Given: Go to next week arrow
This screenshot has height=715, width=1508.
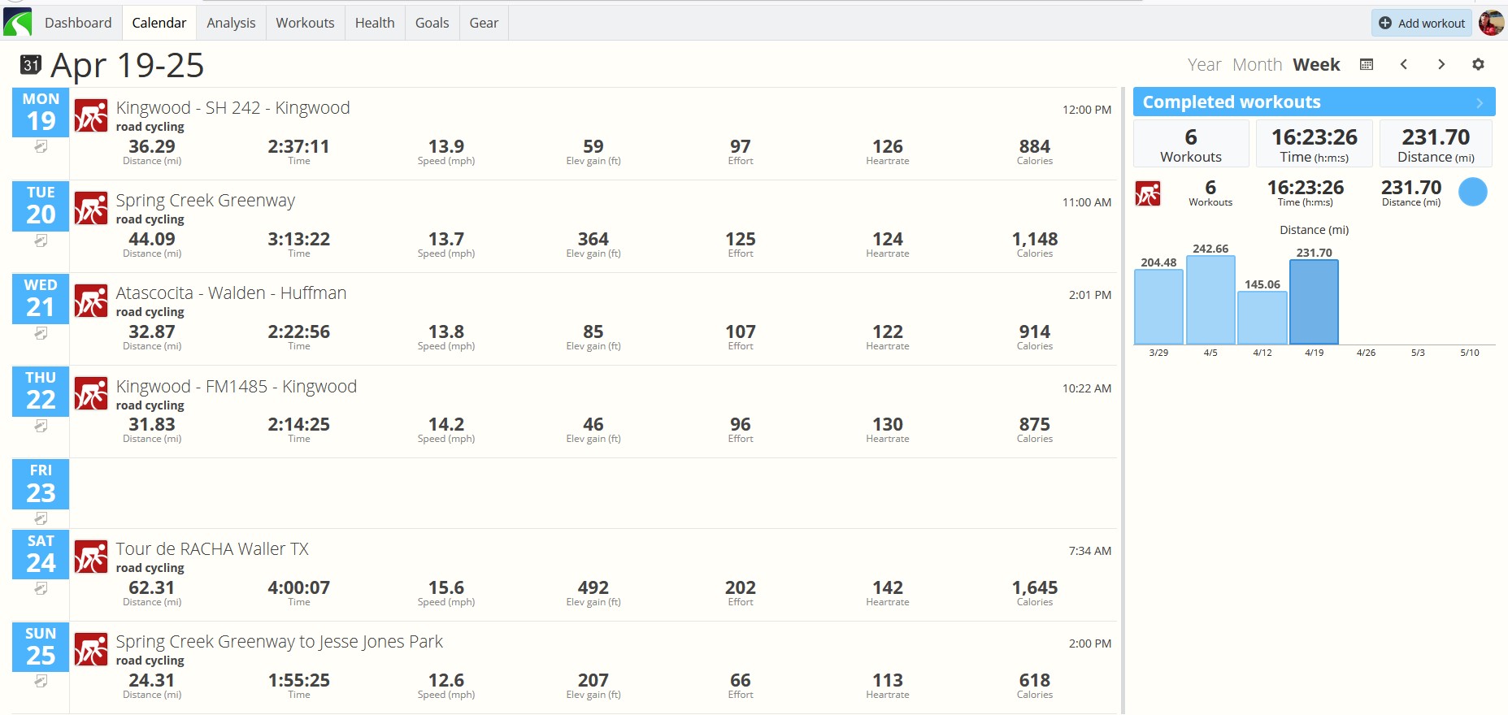Looking at the screenshot, I should pyautogui.click(x=1441, y=64).
